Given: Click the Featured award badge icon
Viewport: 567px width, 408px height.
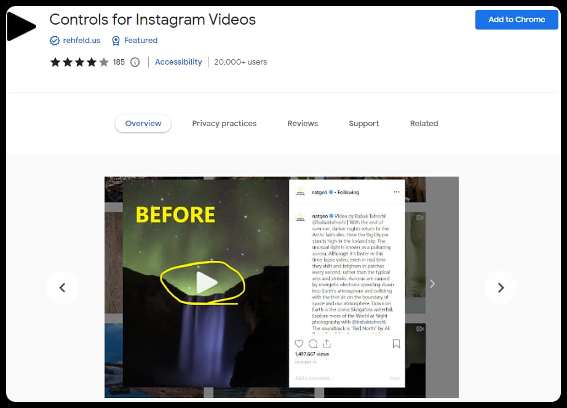Looking at the screenshot, I should 116,41.
